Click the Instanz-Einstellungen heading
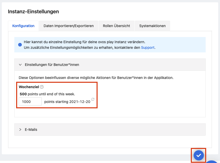 click(x=33, y=11)
